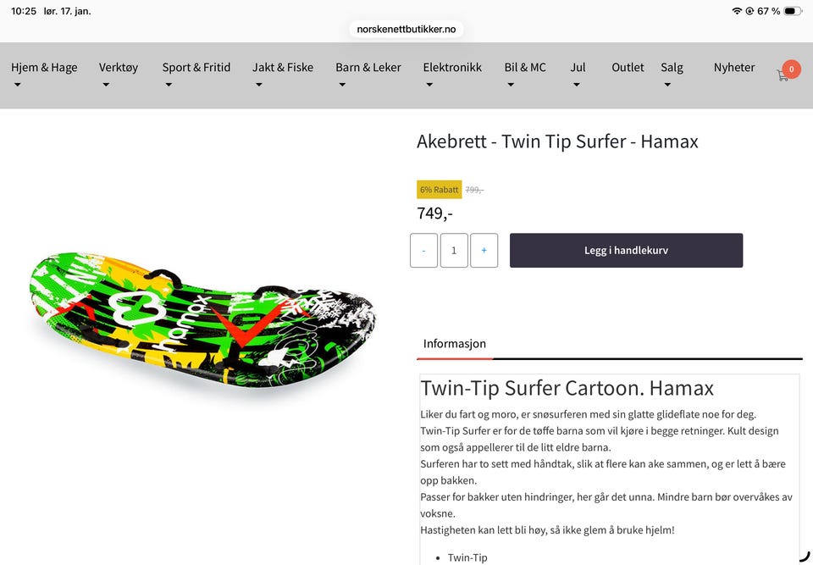The image size is (813, 565).
Task: Expand the Verktøy menu arrow
Action: pyautogui.click(x=106, y=85)
